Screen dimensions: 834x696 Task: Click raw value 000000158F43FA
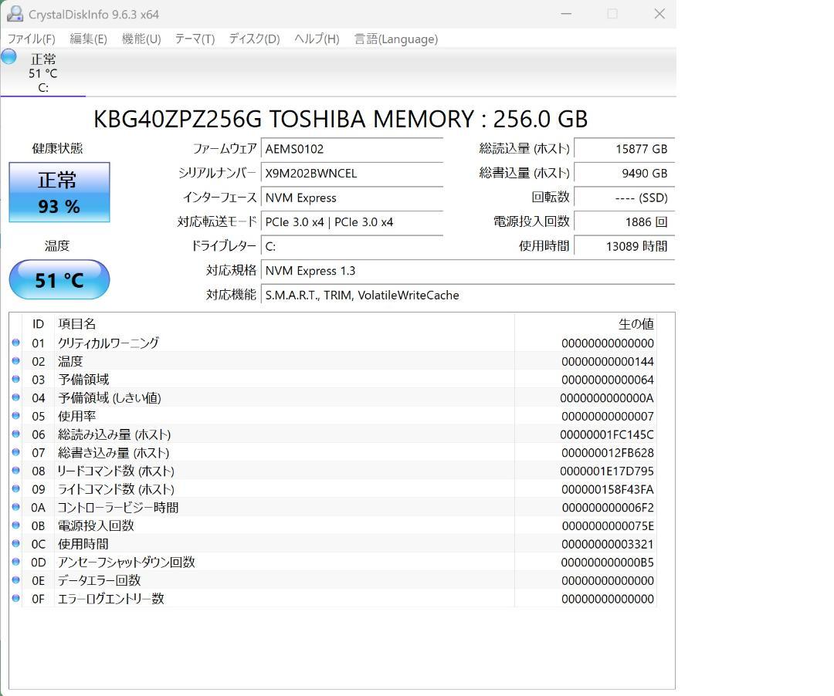608,489
